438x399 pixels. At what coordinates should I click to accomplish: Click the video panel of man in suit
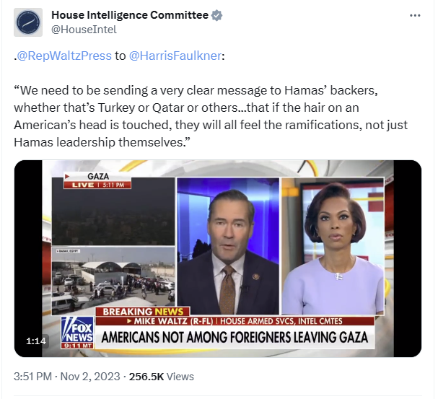click(228, 246)
